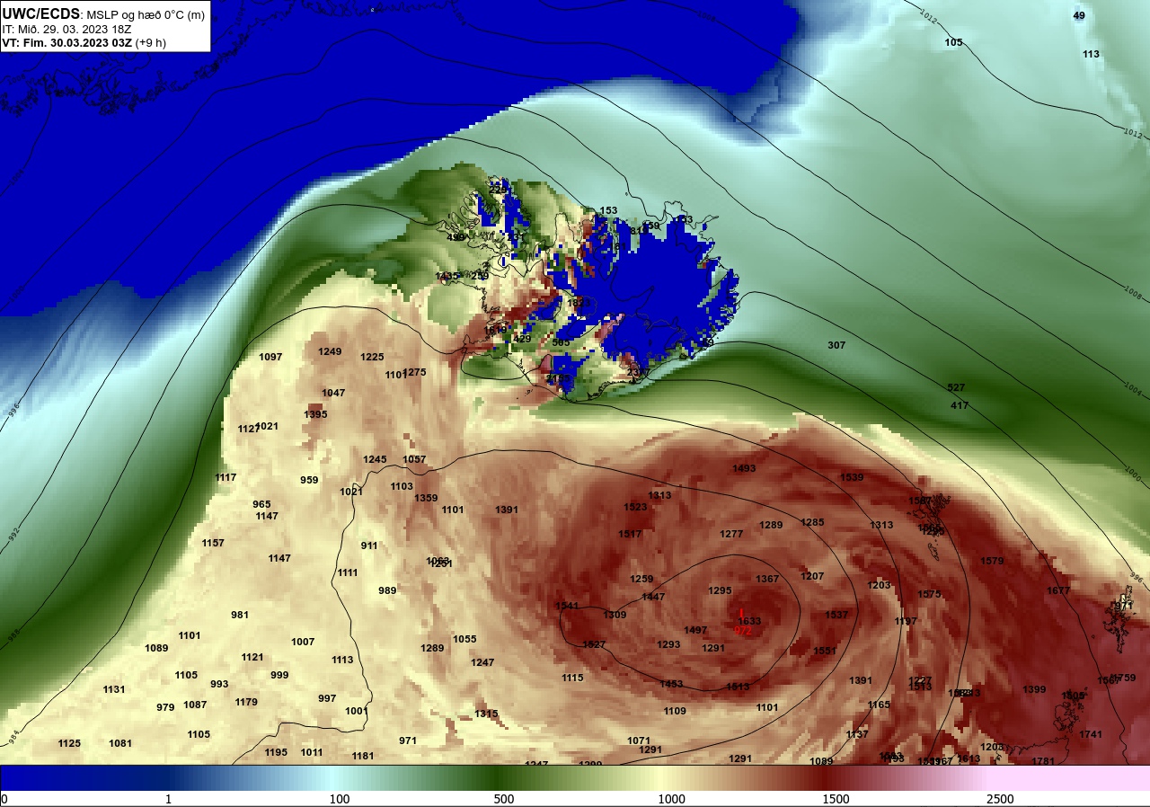The image size is (1150, 807).
Task: Click the map value '1277'
Action: [x=731, y=534]
